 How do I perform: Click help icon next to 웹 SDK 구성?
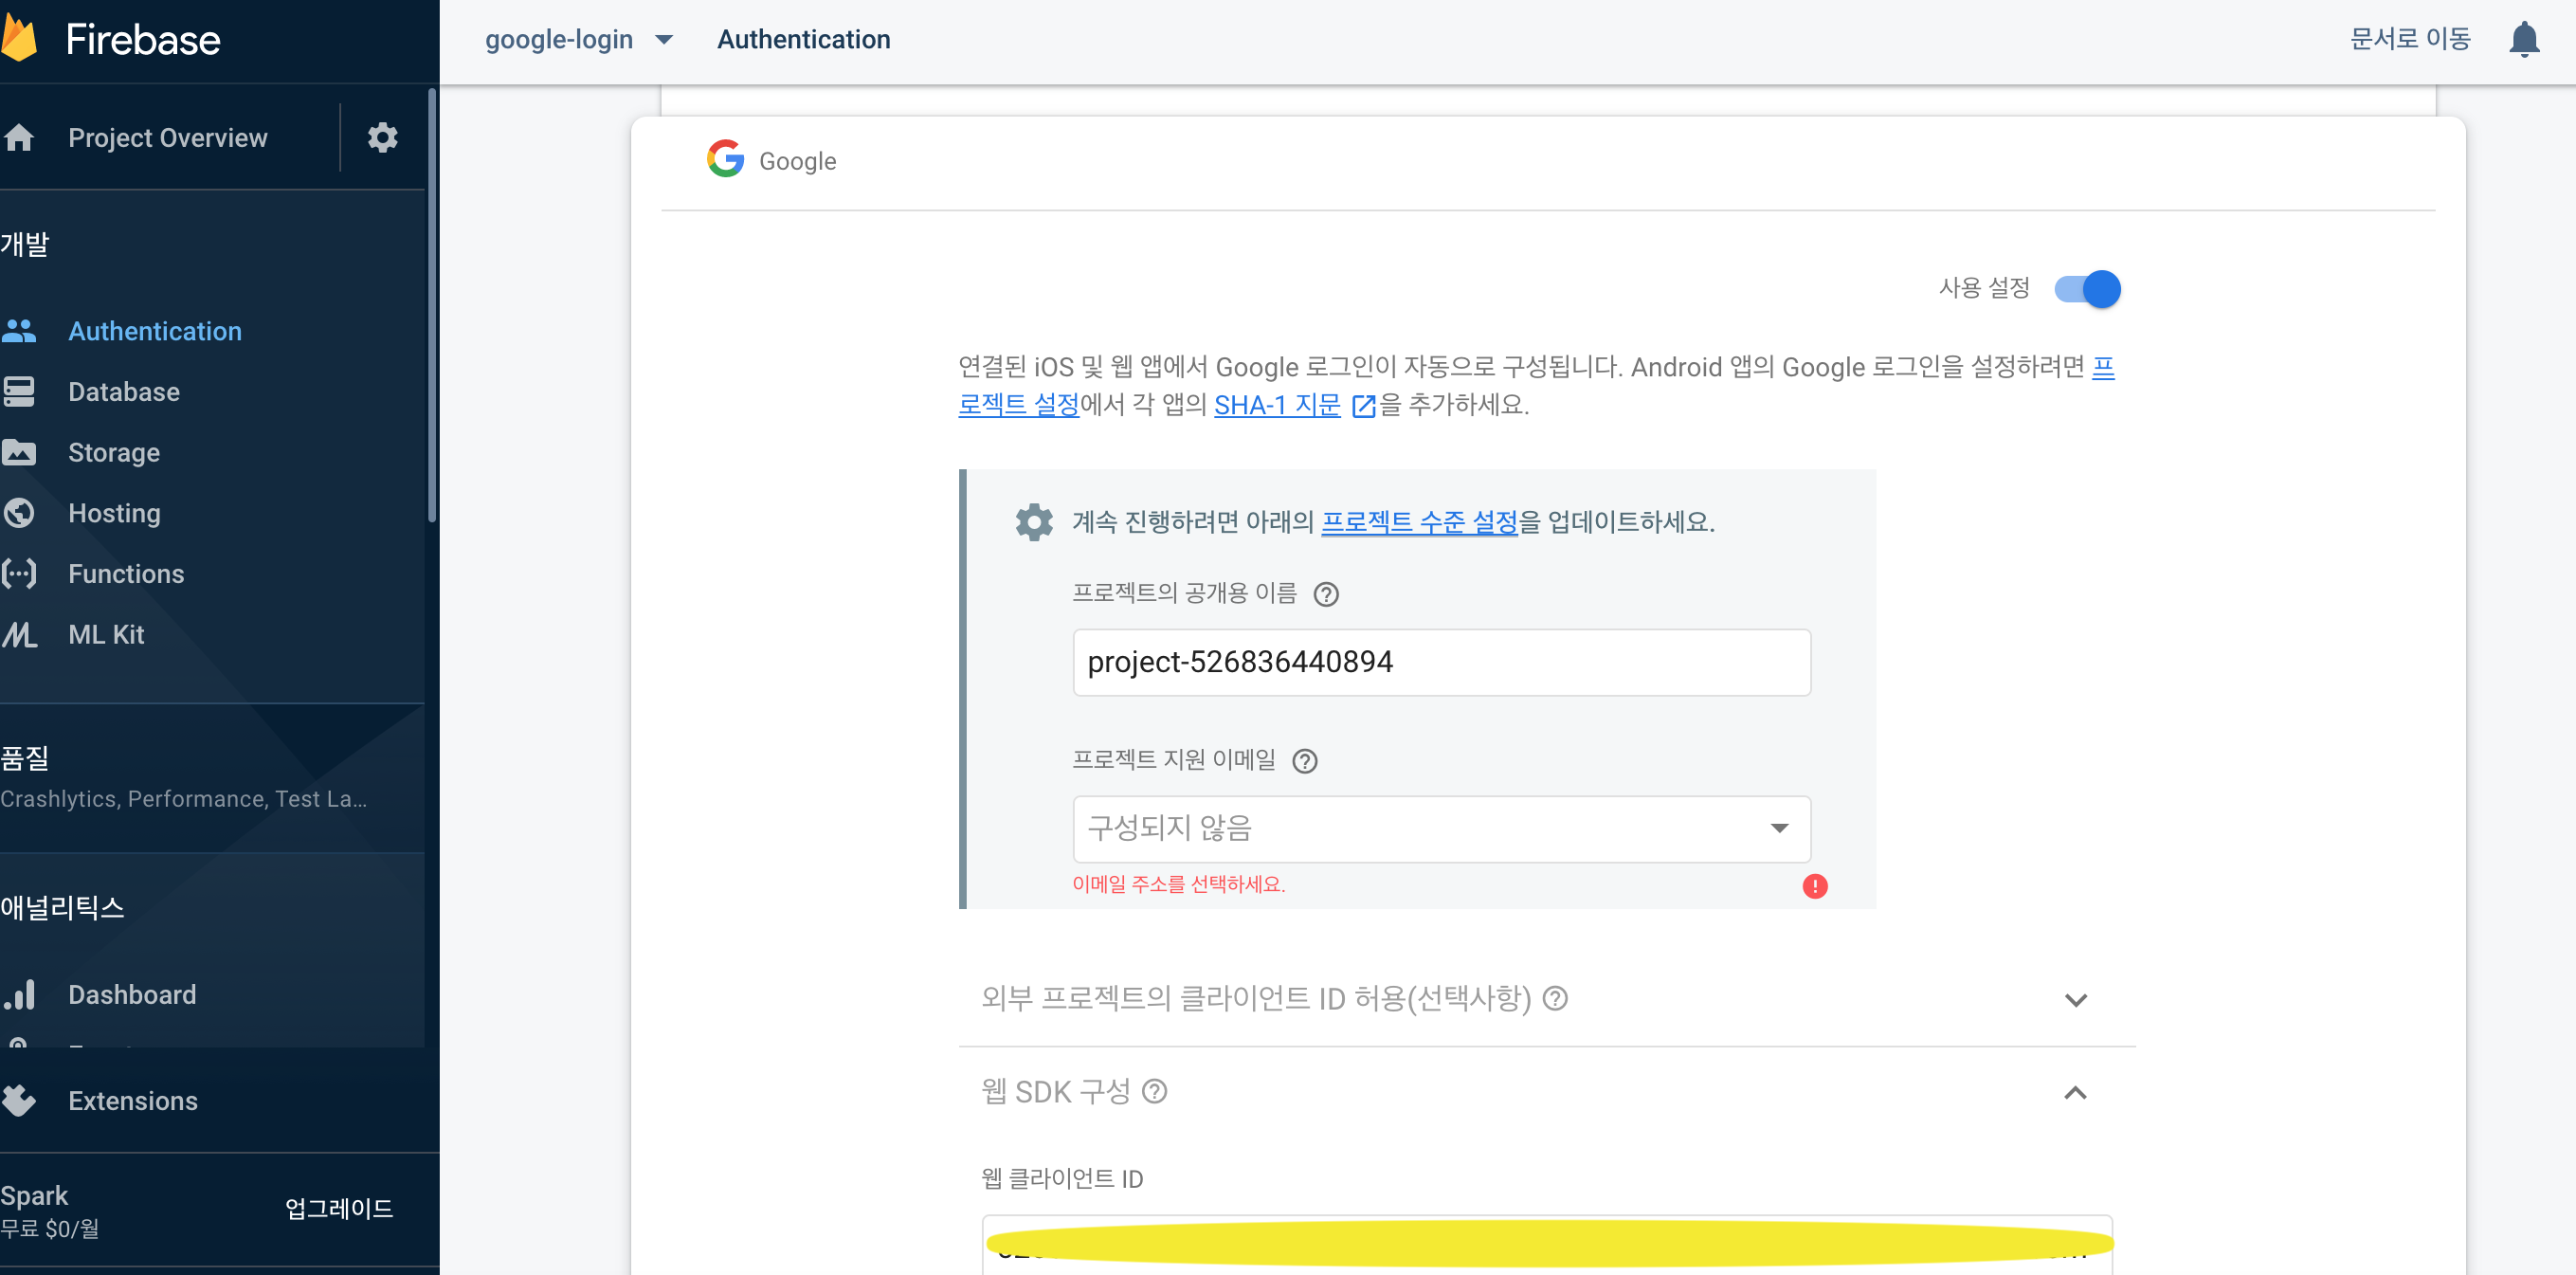[1154, 1091]
